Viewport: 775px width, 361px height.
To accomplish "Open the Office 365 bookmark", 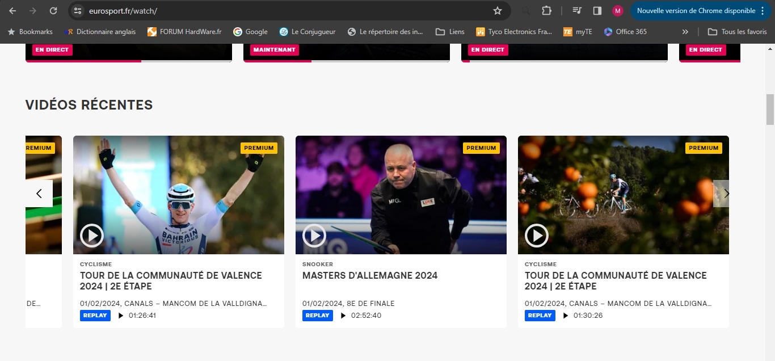I will 625,32.
